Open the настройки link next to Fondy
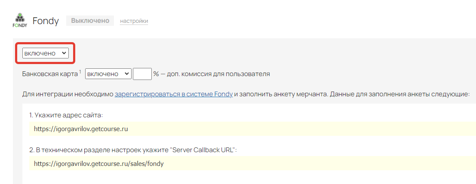Screen dimensions: 476x184 134,21
